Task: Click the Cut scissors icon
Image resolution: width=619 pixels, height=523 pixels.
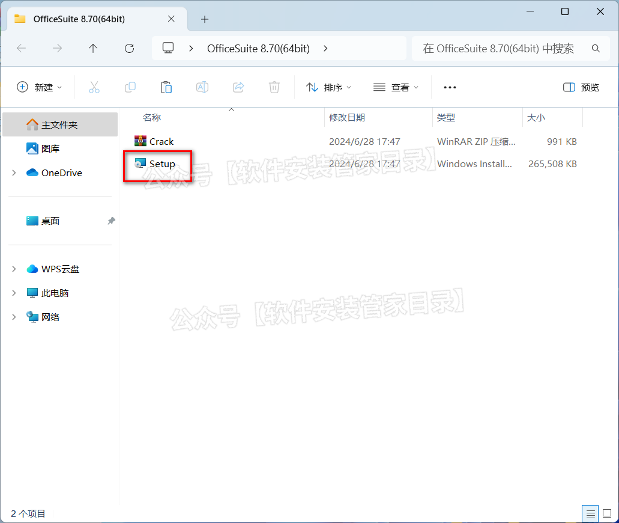Action: pos(94,87)
